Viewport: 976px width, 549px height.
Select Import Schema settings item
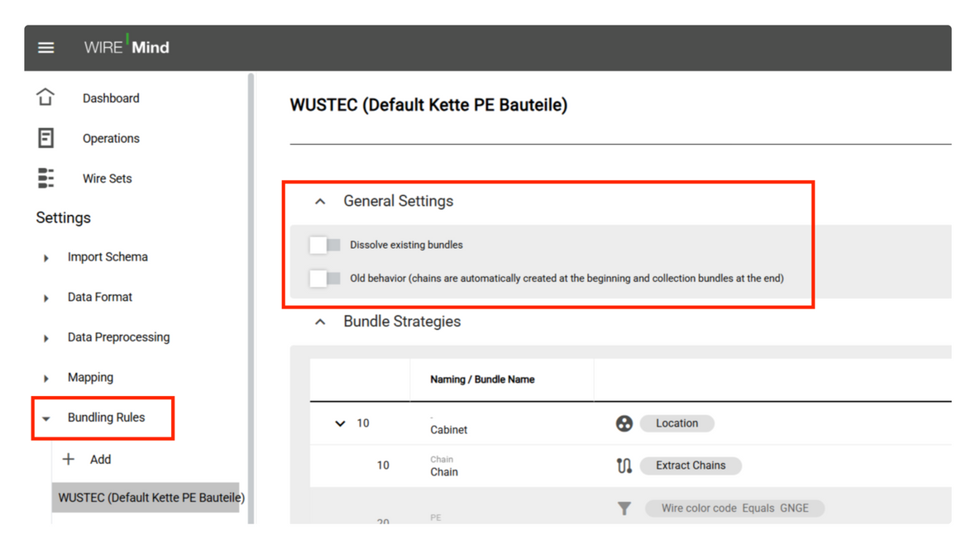(x=108, y=257)
